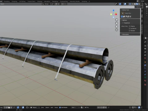Viewport: 148px width, 111px height.
Task: Choose the Subtract selection mode icon
Action: click(x=126, y=17)
